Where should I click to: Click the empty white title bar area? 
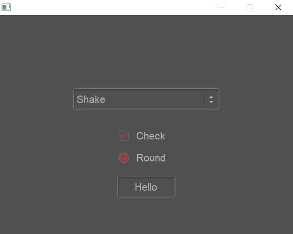(x=112, y=7)
